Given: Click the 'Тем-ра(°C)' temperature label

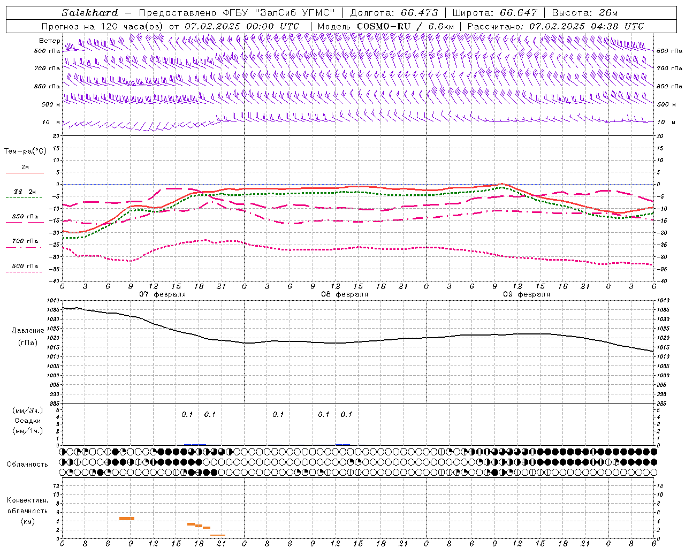Looking at the screenshot, I should pos(25,151).
